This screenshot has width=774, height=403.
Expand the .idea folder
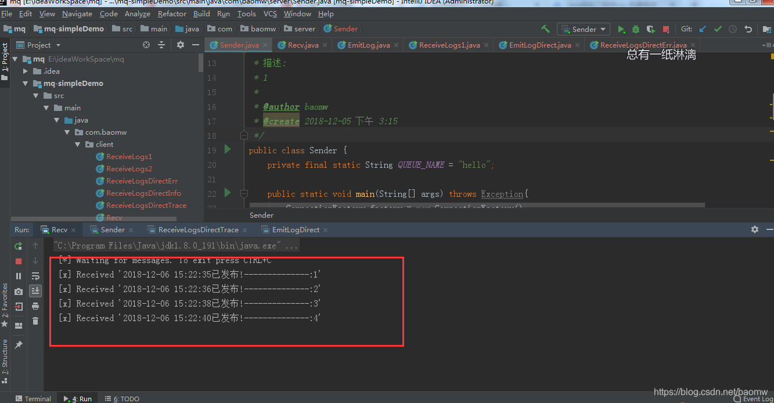tap(26, 71)
